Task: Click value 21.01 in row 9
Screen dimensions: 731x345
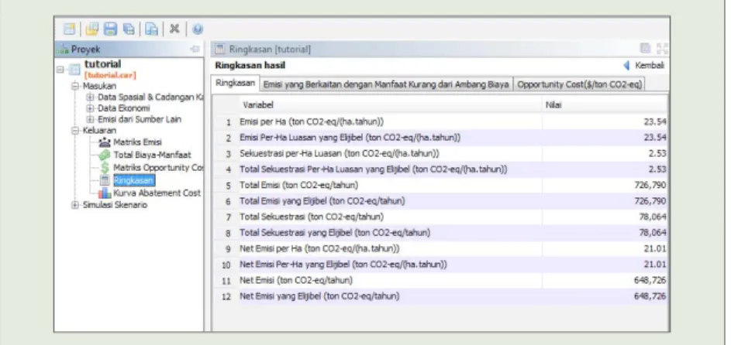Action: tap(655, 249)
